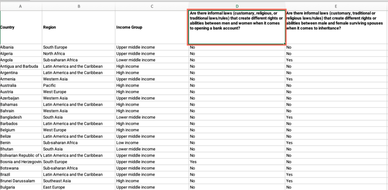Click Austria's West Europe region cell
The image size is (388, 190).
[x=79, y=92]
